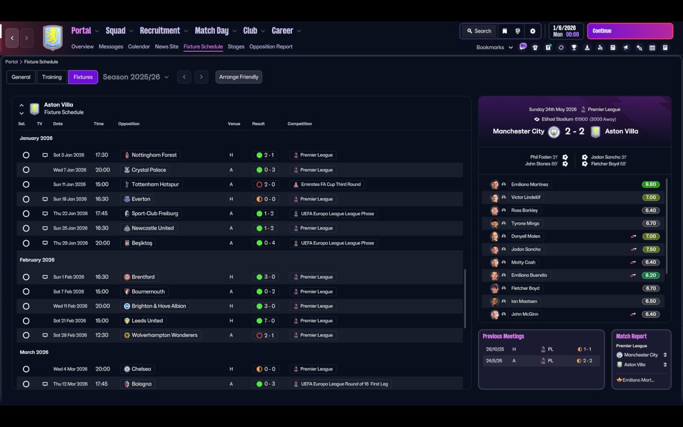Viewport: 683px width, 427px height.
Task: Click the Aston Villa club badge in header
Action: 52,38
